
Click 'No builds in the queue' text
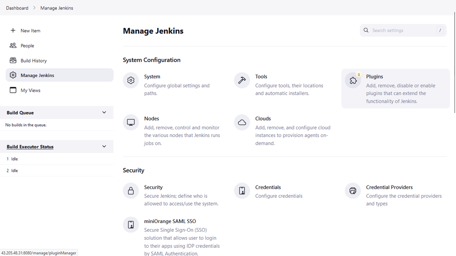tap(26, 125)
